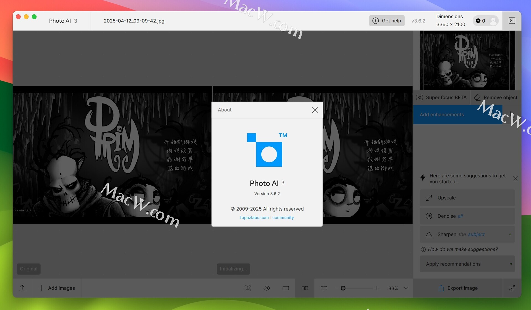Image resolution: width=531 pixels, height=310 pixels.
Task: Click the Photo AI logo in About dialog
Action: pos(267,150)
